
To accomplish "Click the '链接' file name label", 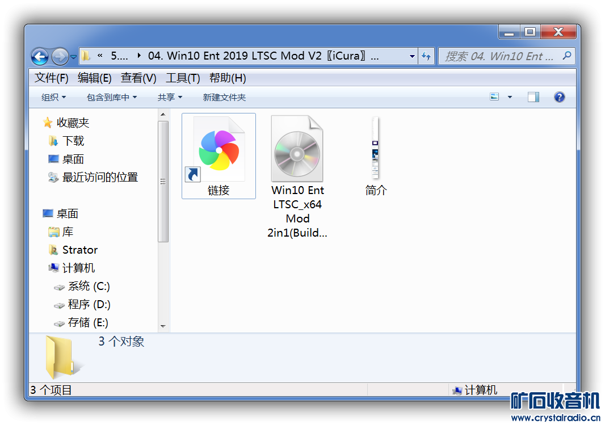I will click(x=219, y=190).
